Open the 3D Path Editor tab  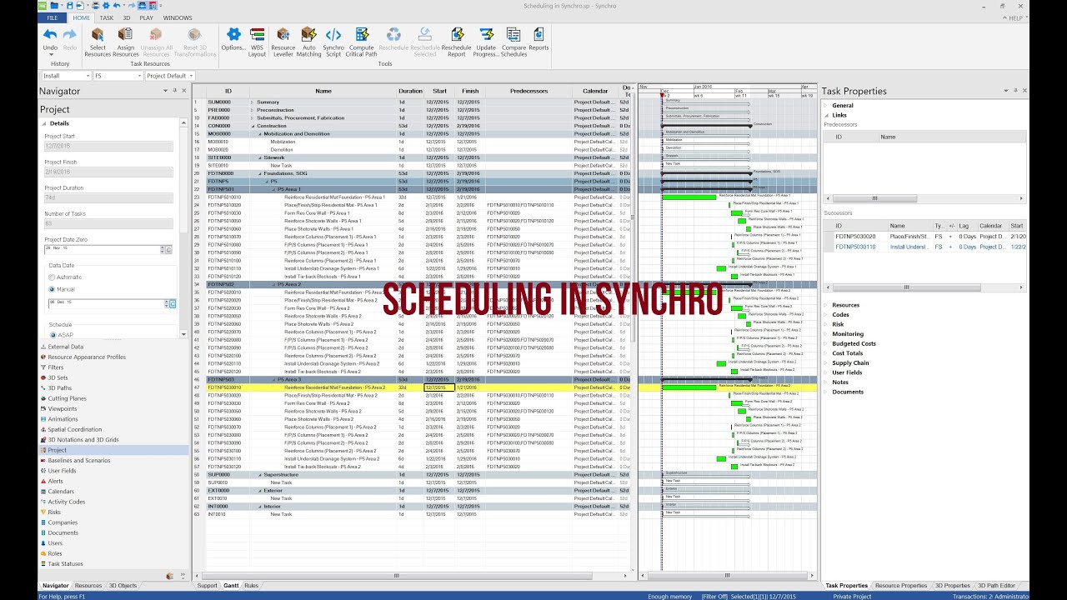pos(996,586)
